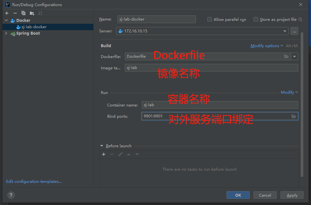Sort configurations alphabetically
The width and height of the screenshot is (311, 205).
[x=40, y=13]
